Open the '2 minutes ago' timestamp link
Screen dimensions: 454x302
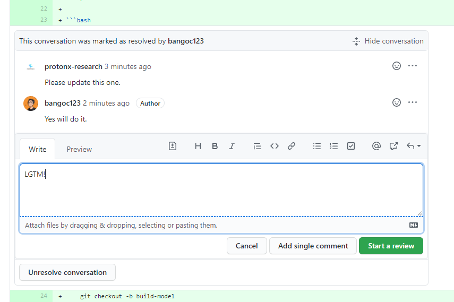coord(106,103)
